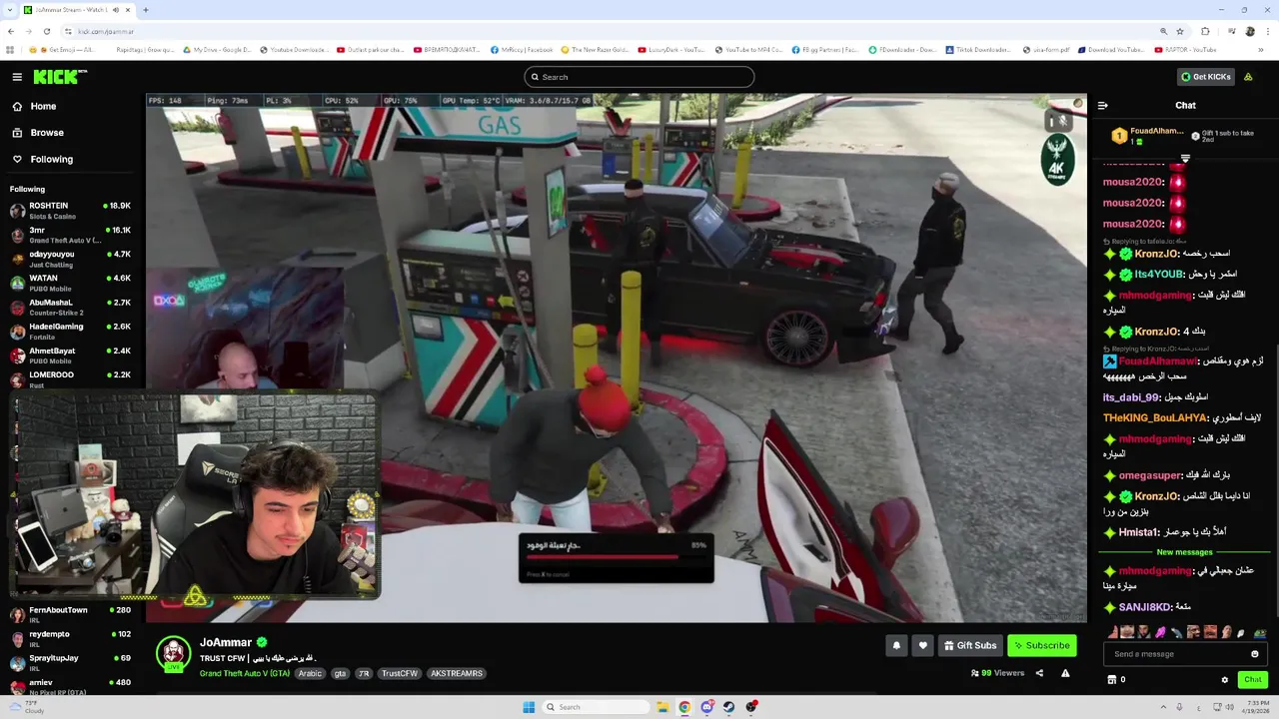This screenshot has width=1279, height=719.
Task: Open the RAPTOR YouTube bookmark
Action: [1186, 50]
